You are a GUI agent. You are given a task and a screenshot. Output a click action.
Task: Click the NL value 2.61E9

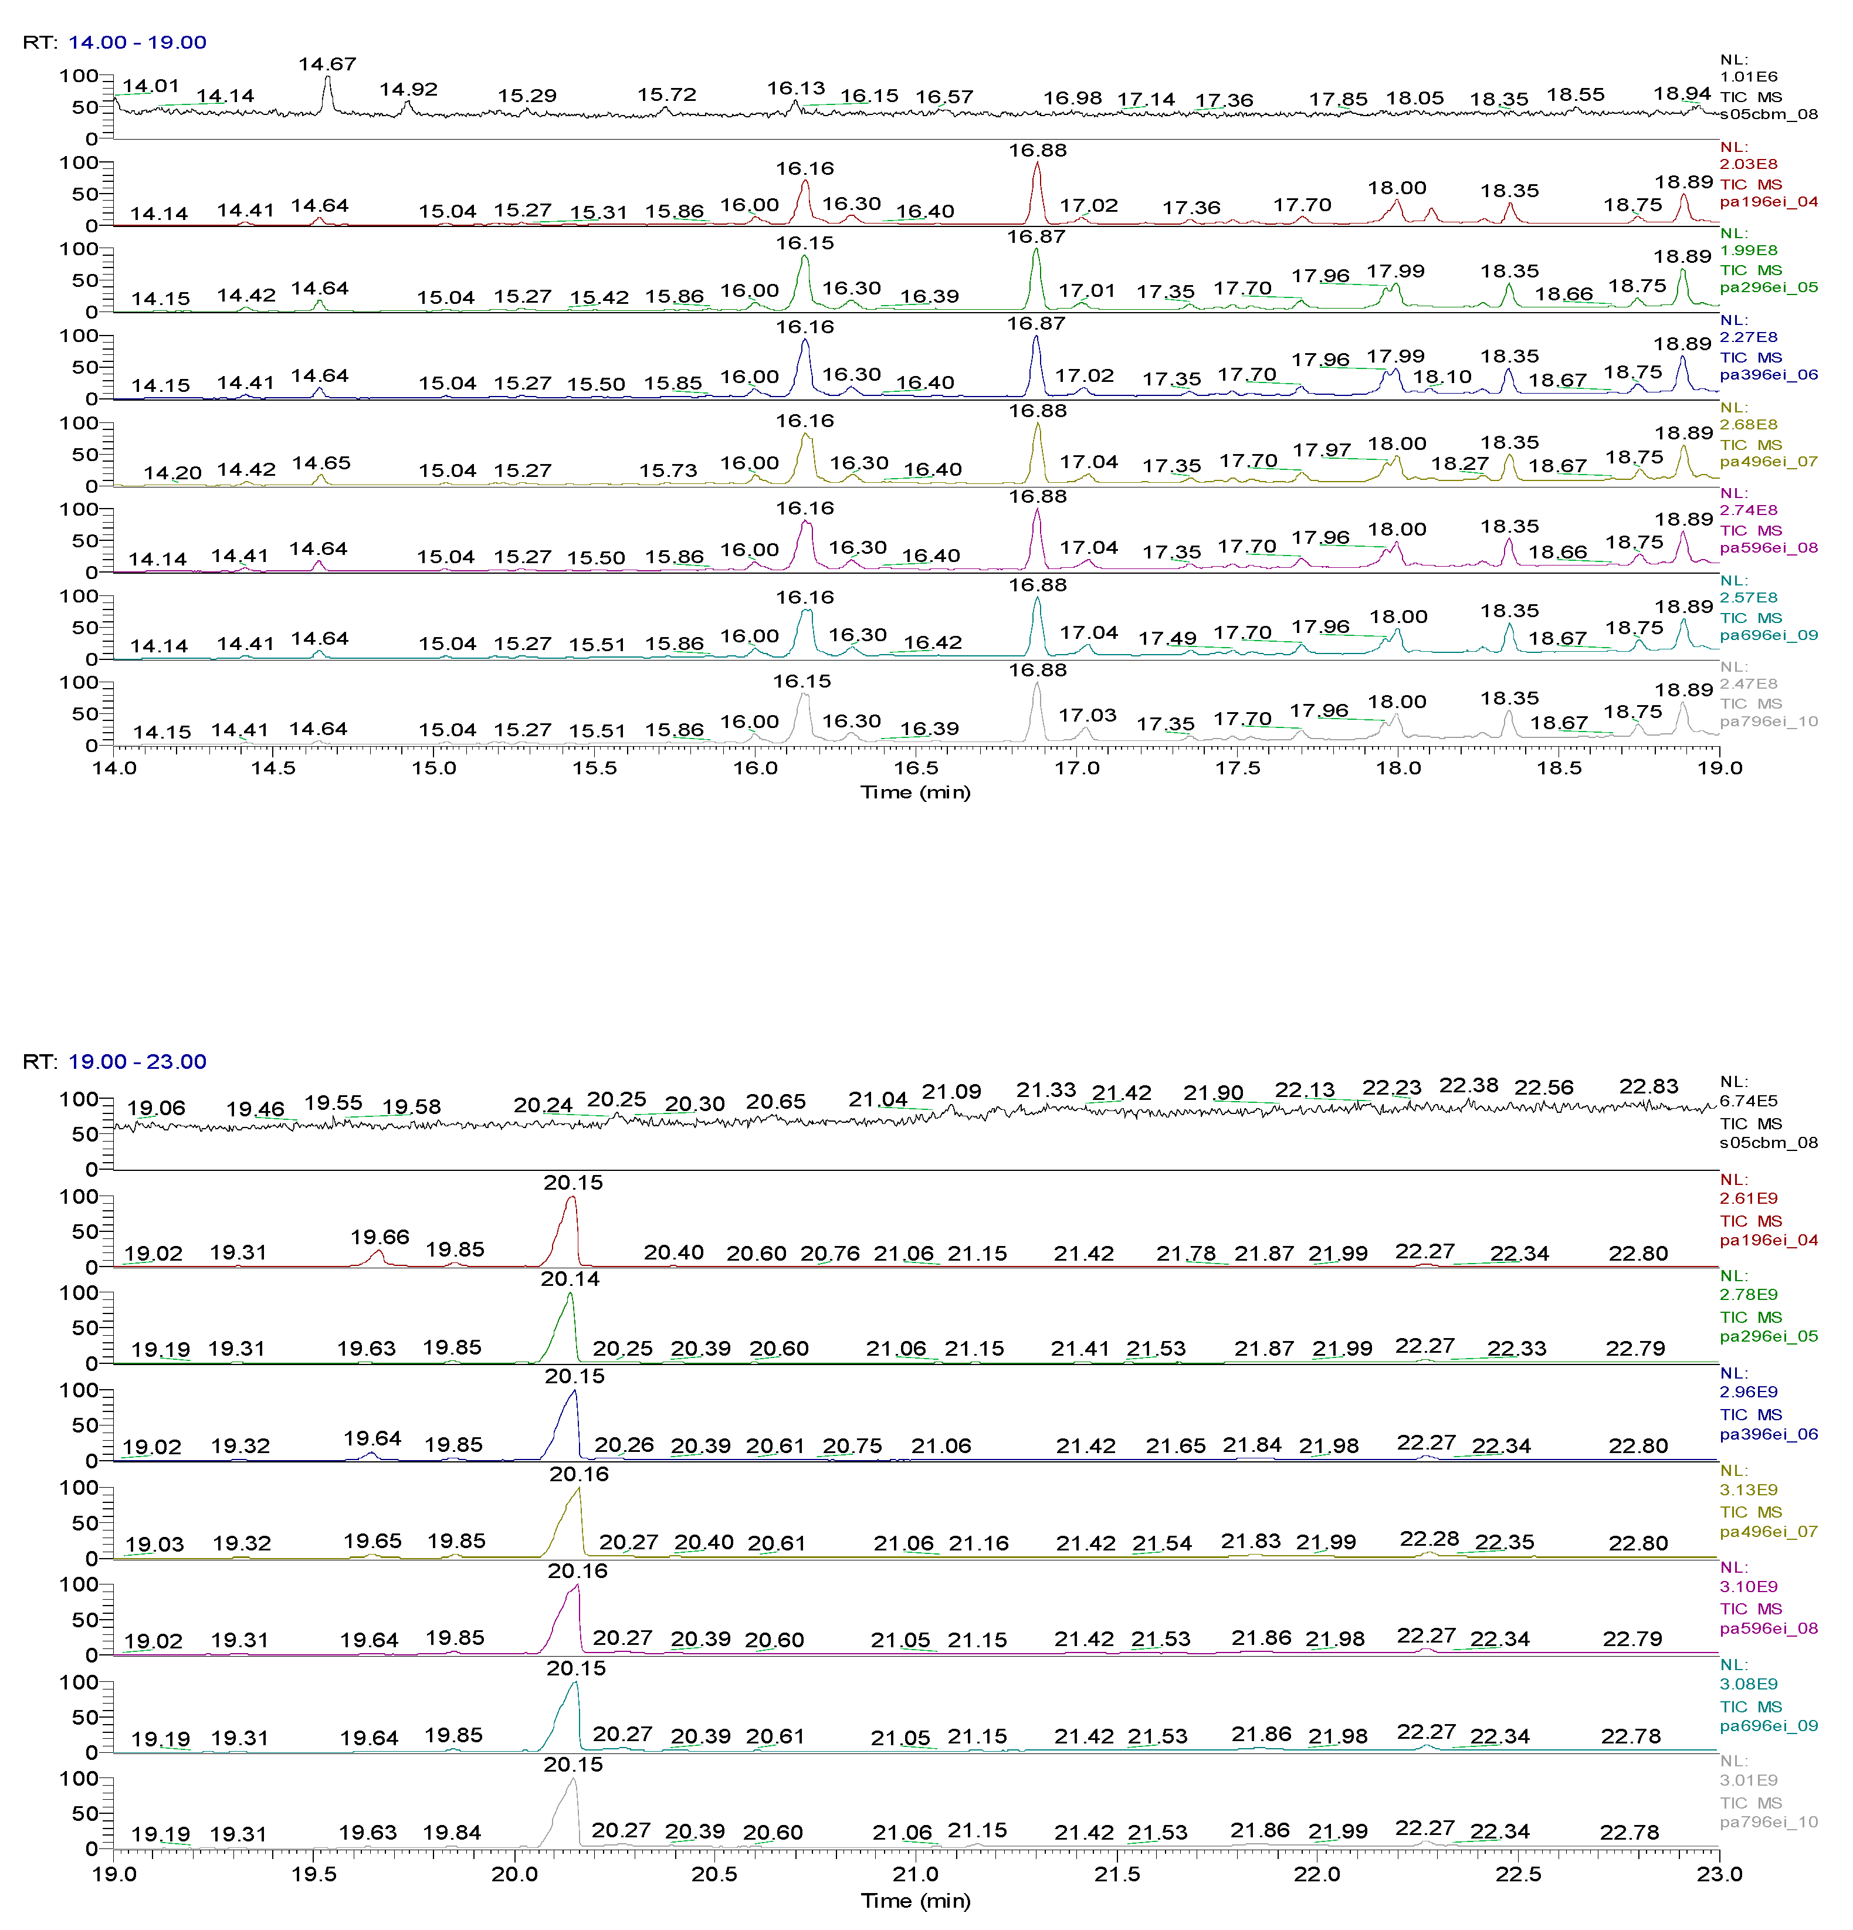(1749, 1198)
